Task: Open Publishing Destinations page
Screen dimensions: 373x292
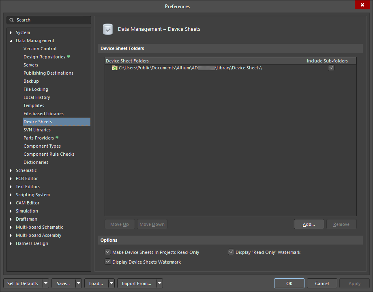Action: point(48,73)
